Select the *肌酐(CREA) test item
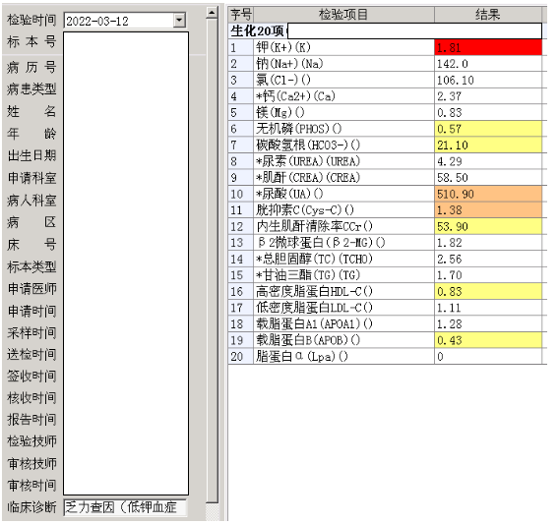The width and height of the screenshot is (559, 524). click(343, 177)
